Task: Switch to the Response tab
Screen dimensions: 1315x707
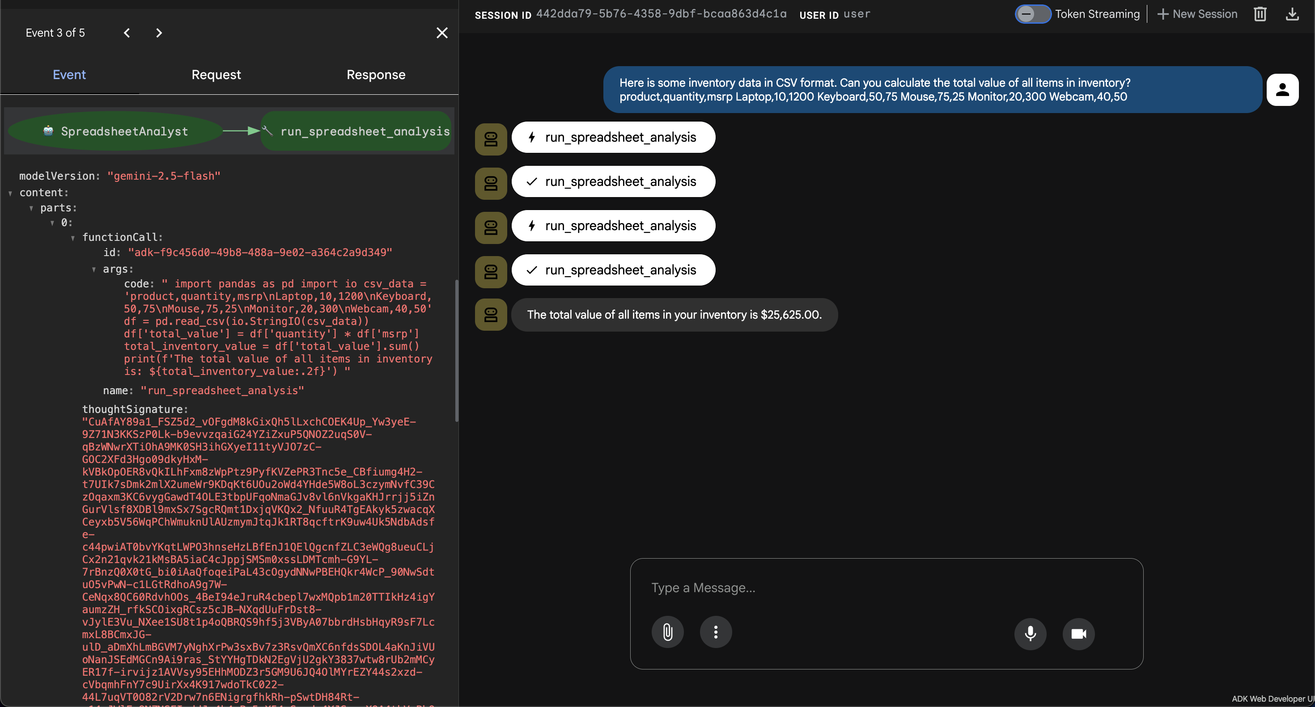Action: 376,75
